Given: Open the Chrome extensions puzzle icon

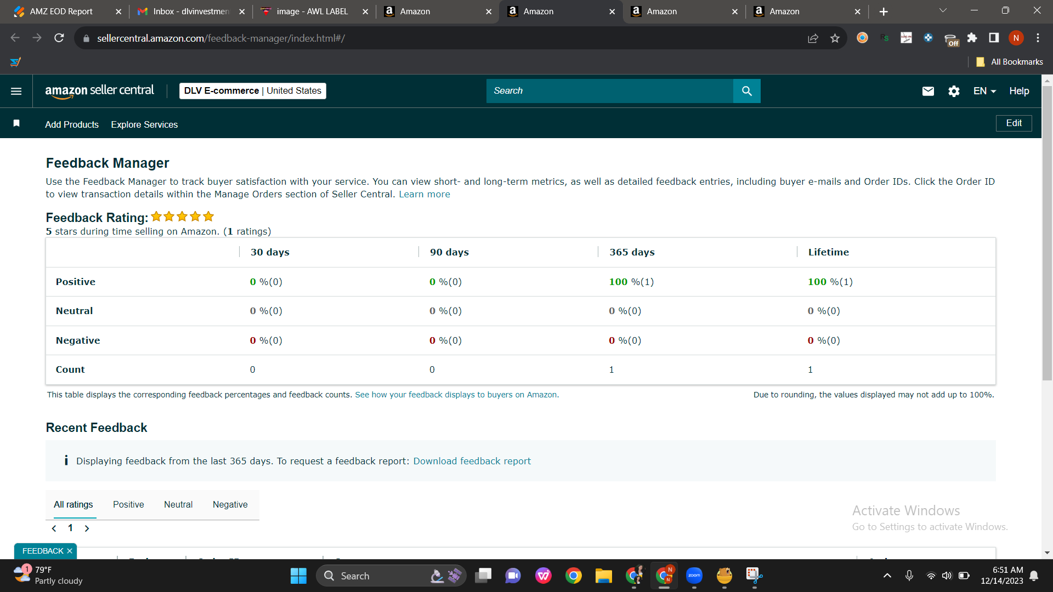Looking at the screenshot, I should [972, 38].
